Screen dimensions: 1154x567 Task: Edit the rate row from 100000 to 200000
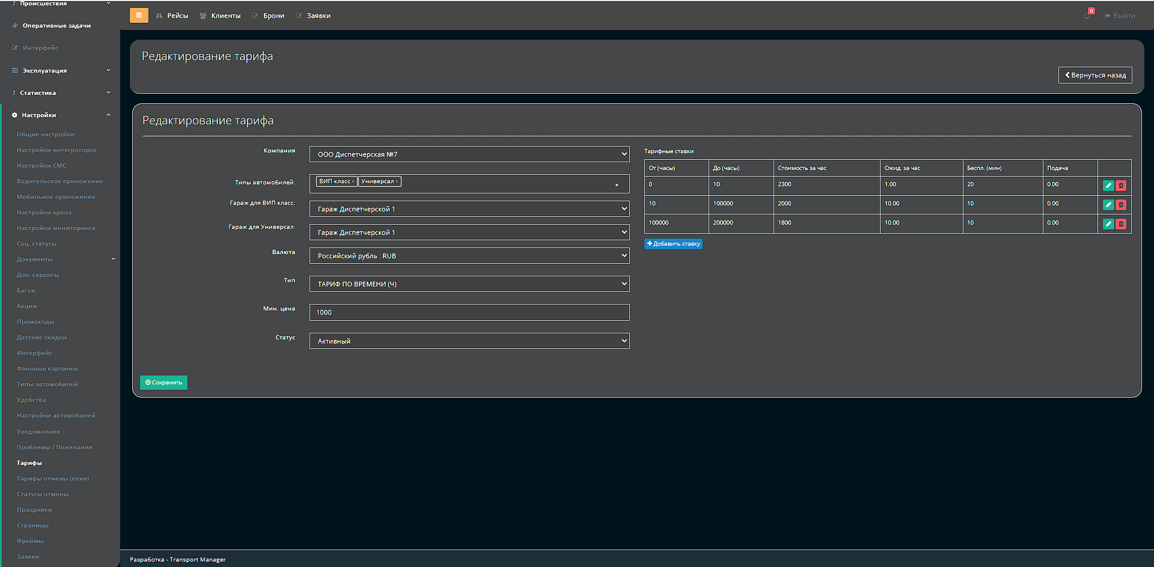point(1108,224)
